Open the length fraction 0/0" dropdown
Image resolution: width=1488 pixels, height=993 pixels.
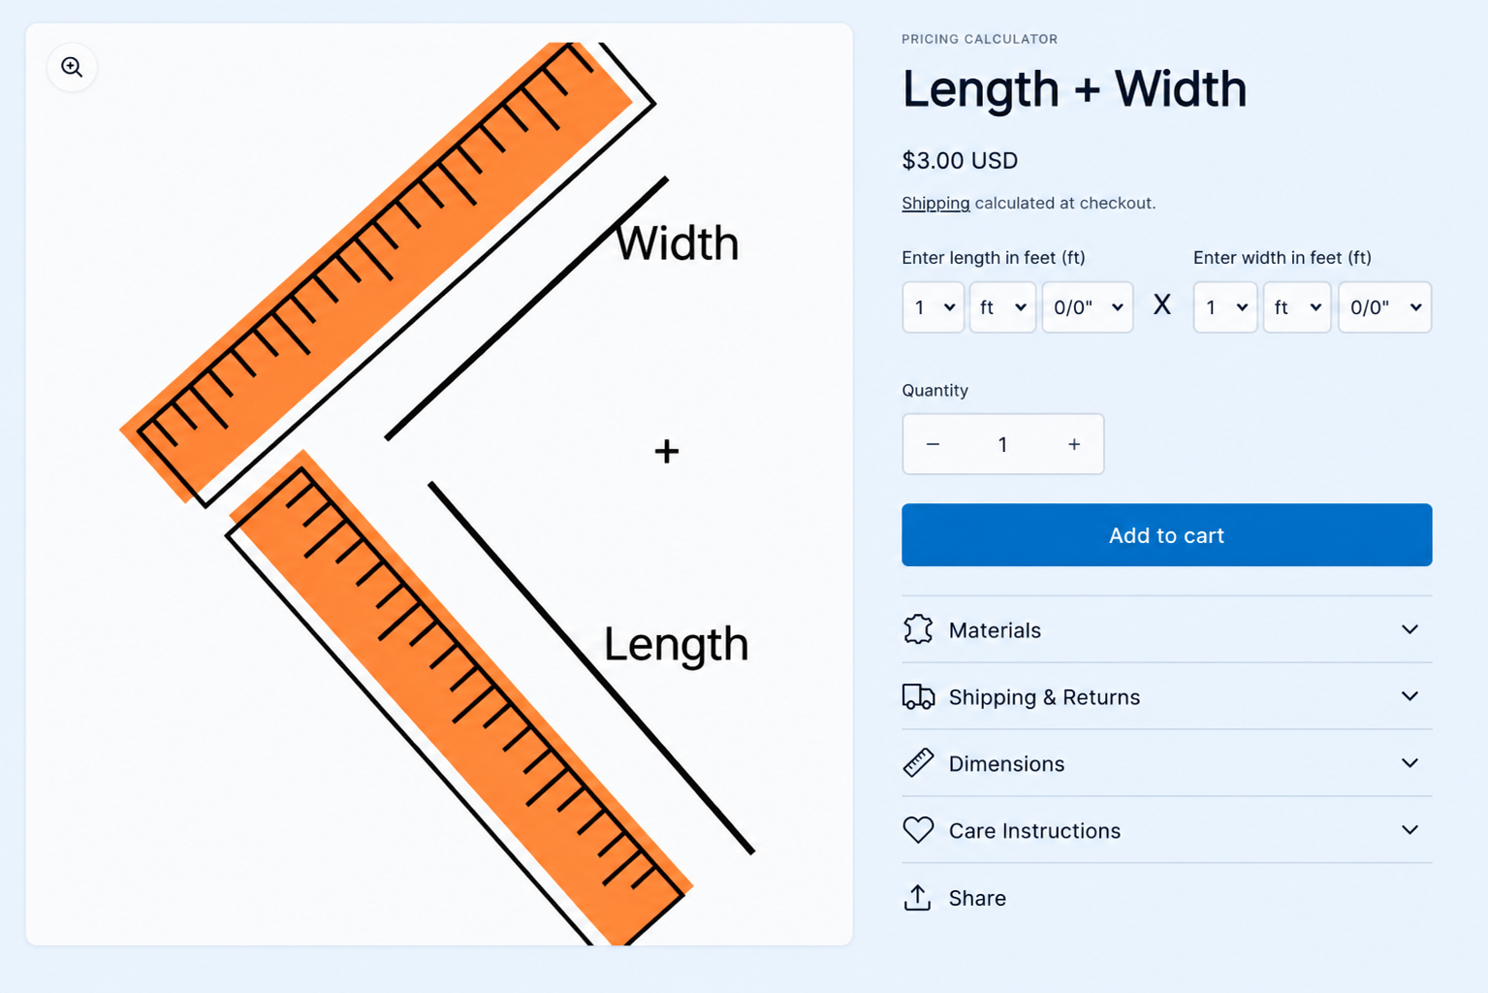[x=1088, y=307]
